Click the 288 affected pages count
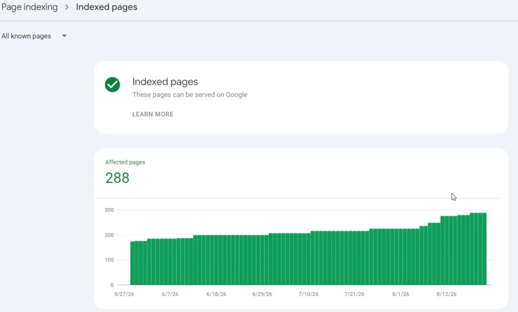518x312 pixels. tap(117, 177)
